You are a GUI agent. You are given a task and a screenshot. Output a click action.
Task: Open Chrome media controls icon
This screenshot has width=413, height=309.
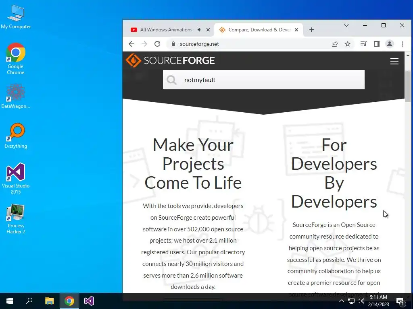(x=363, y=44)
